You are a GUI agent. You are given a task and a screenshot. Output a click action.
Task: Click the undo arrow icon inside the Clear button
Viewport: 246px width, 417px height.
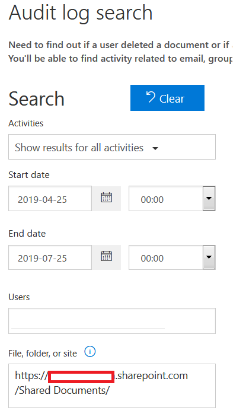pyautogui.click(x=151, y=97)
